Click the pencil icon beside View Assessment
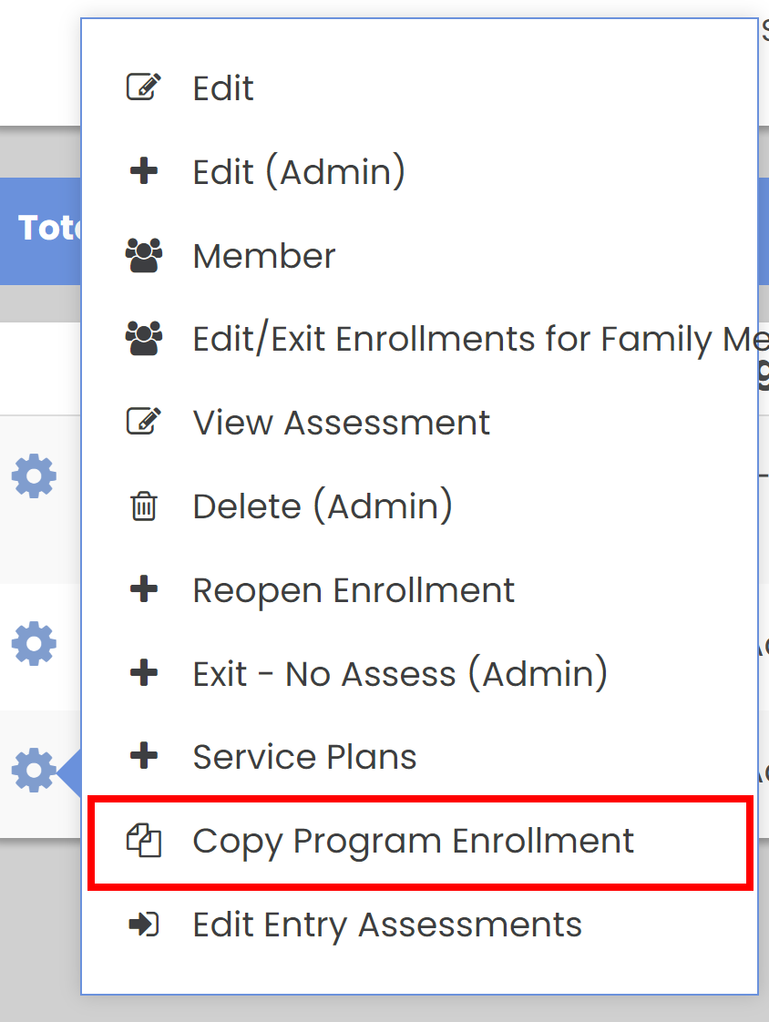 (144, 423)
